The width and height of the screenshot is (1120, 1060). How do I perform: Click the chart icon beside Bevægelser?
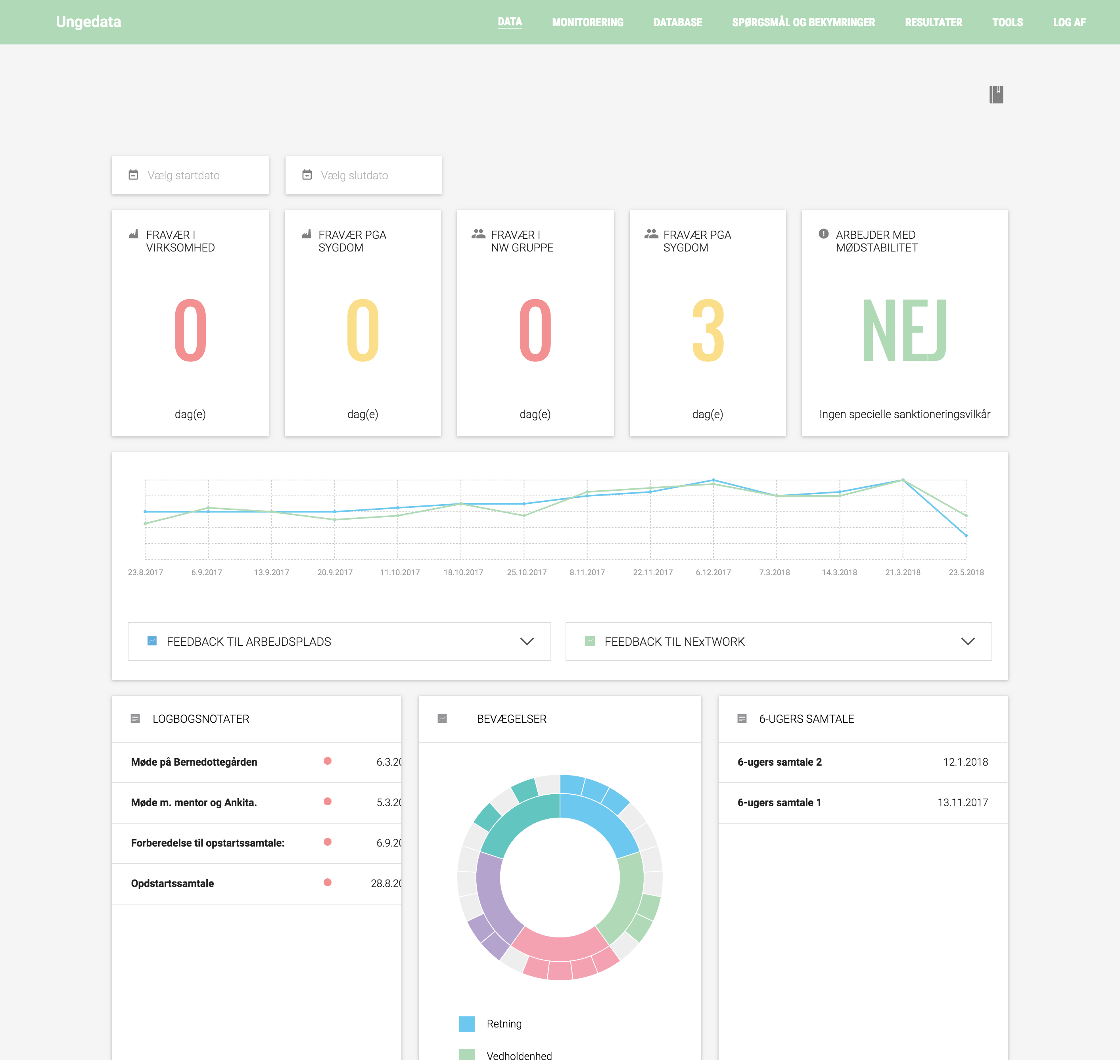442,718
